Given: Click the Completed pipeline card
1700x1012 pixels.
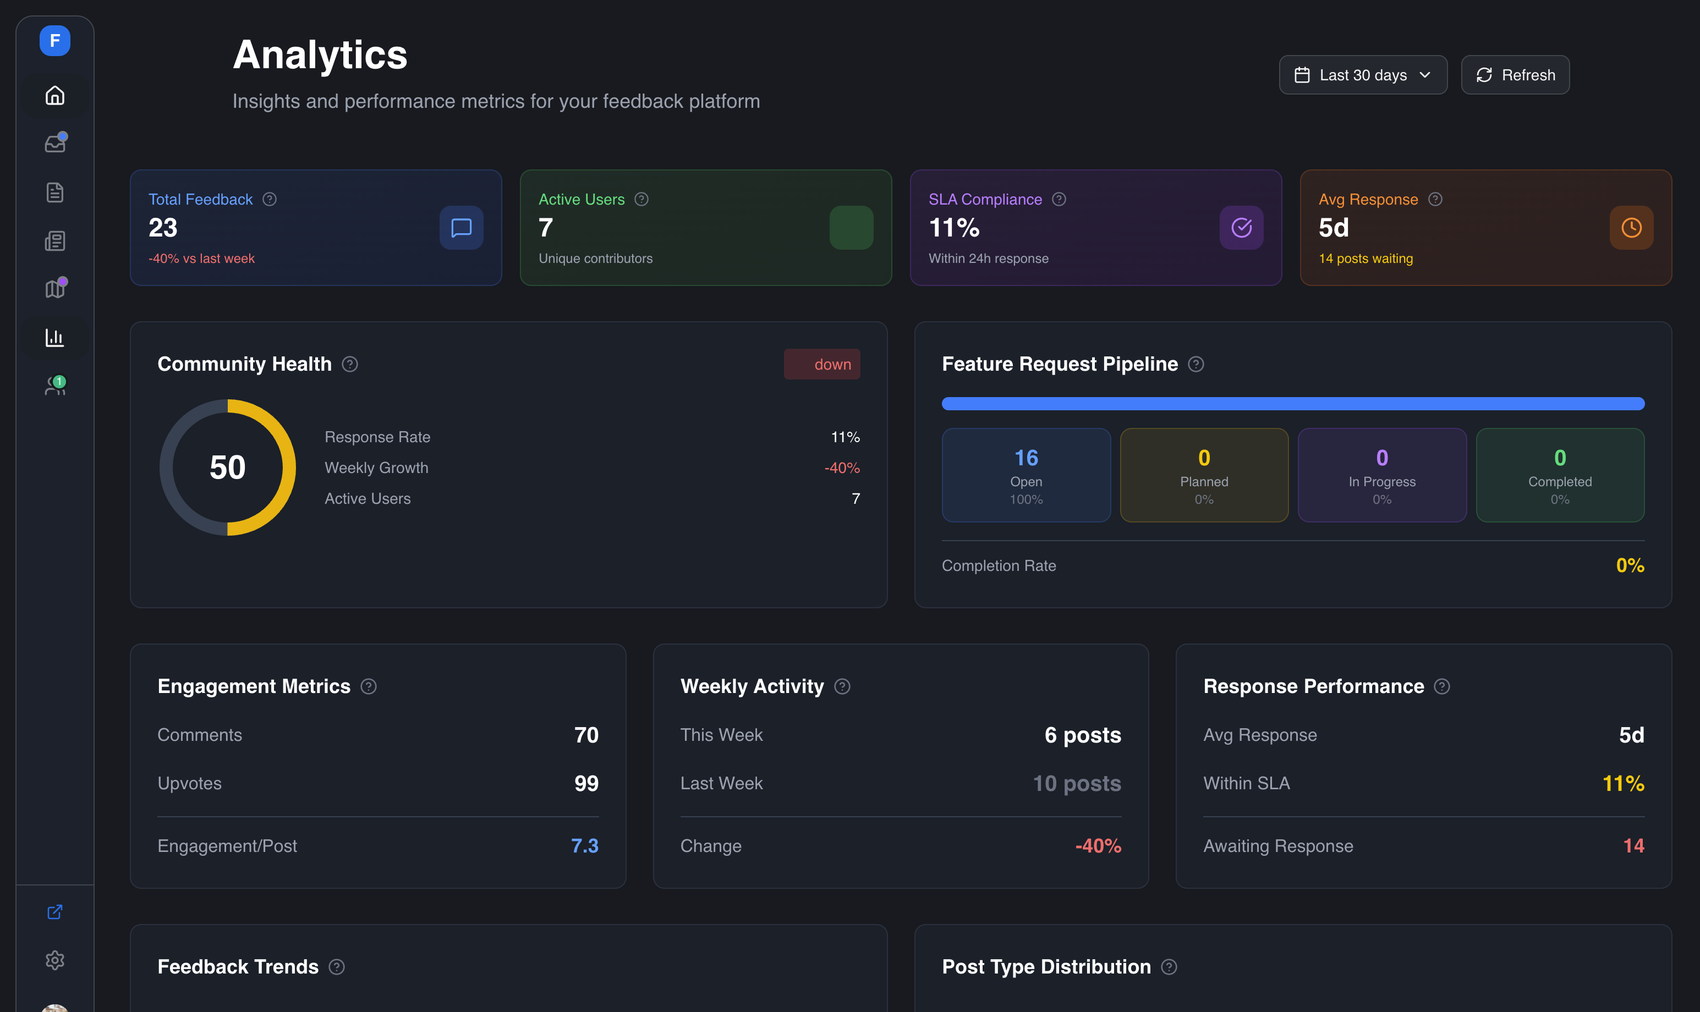Looking at the screenshot, I should coord(1560,475).
